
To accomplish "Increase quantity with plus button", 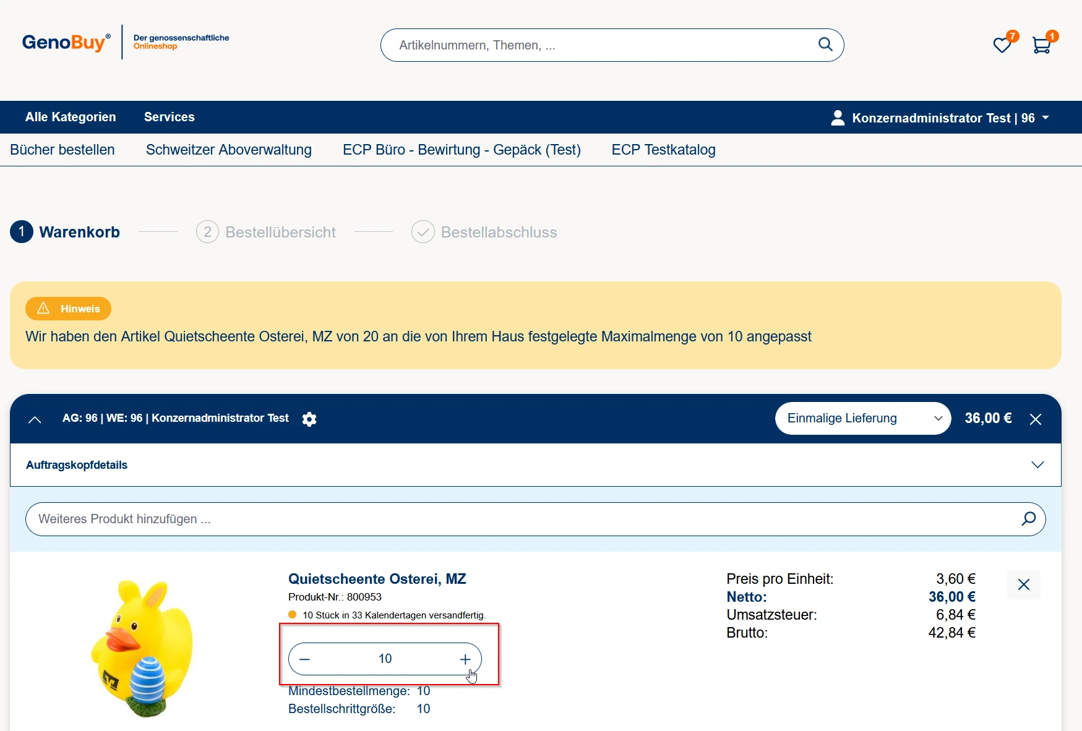I will pos(465,659).
